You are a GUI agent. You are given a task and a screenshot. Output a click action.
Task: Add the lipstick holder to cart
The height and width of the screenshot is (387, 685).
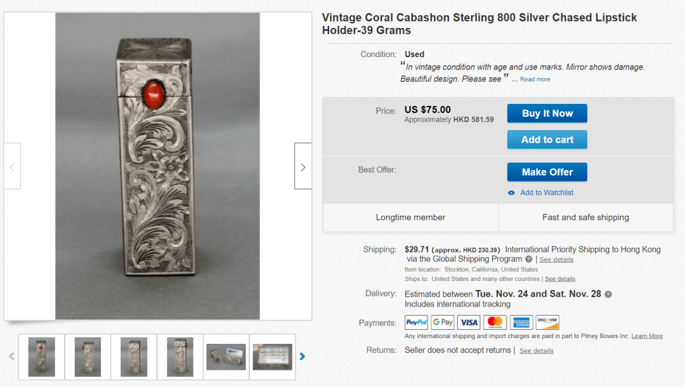tap(547, 140)
